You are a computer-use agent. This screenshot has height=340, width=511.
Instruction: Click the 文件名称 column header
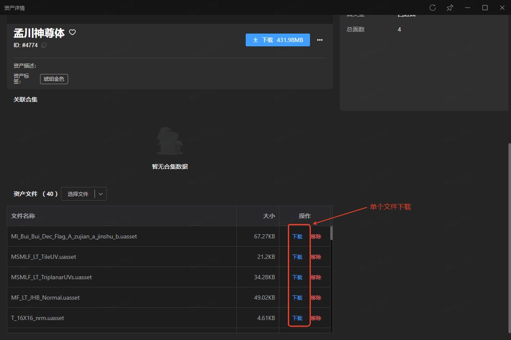pyautogui.click(x=23, y=216)
